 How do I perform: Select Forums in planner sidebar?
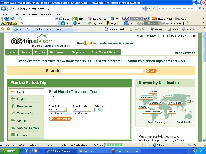(x=27, y=135)
